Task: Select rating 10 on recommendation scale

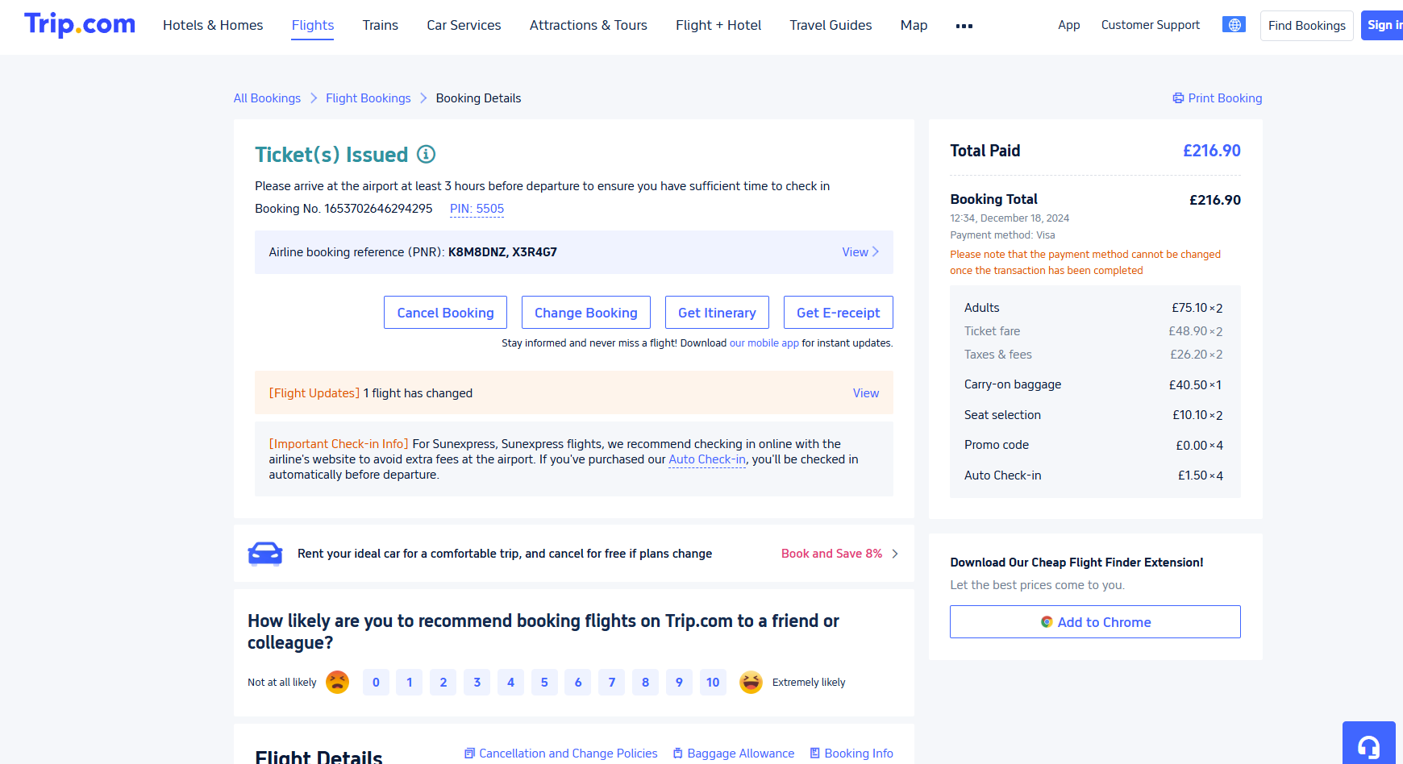Action: [713, 683]
